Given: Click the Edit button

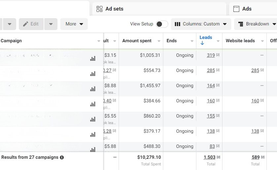Looking at the screenshot, I should pos(31,24).
